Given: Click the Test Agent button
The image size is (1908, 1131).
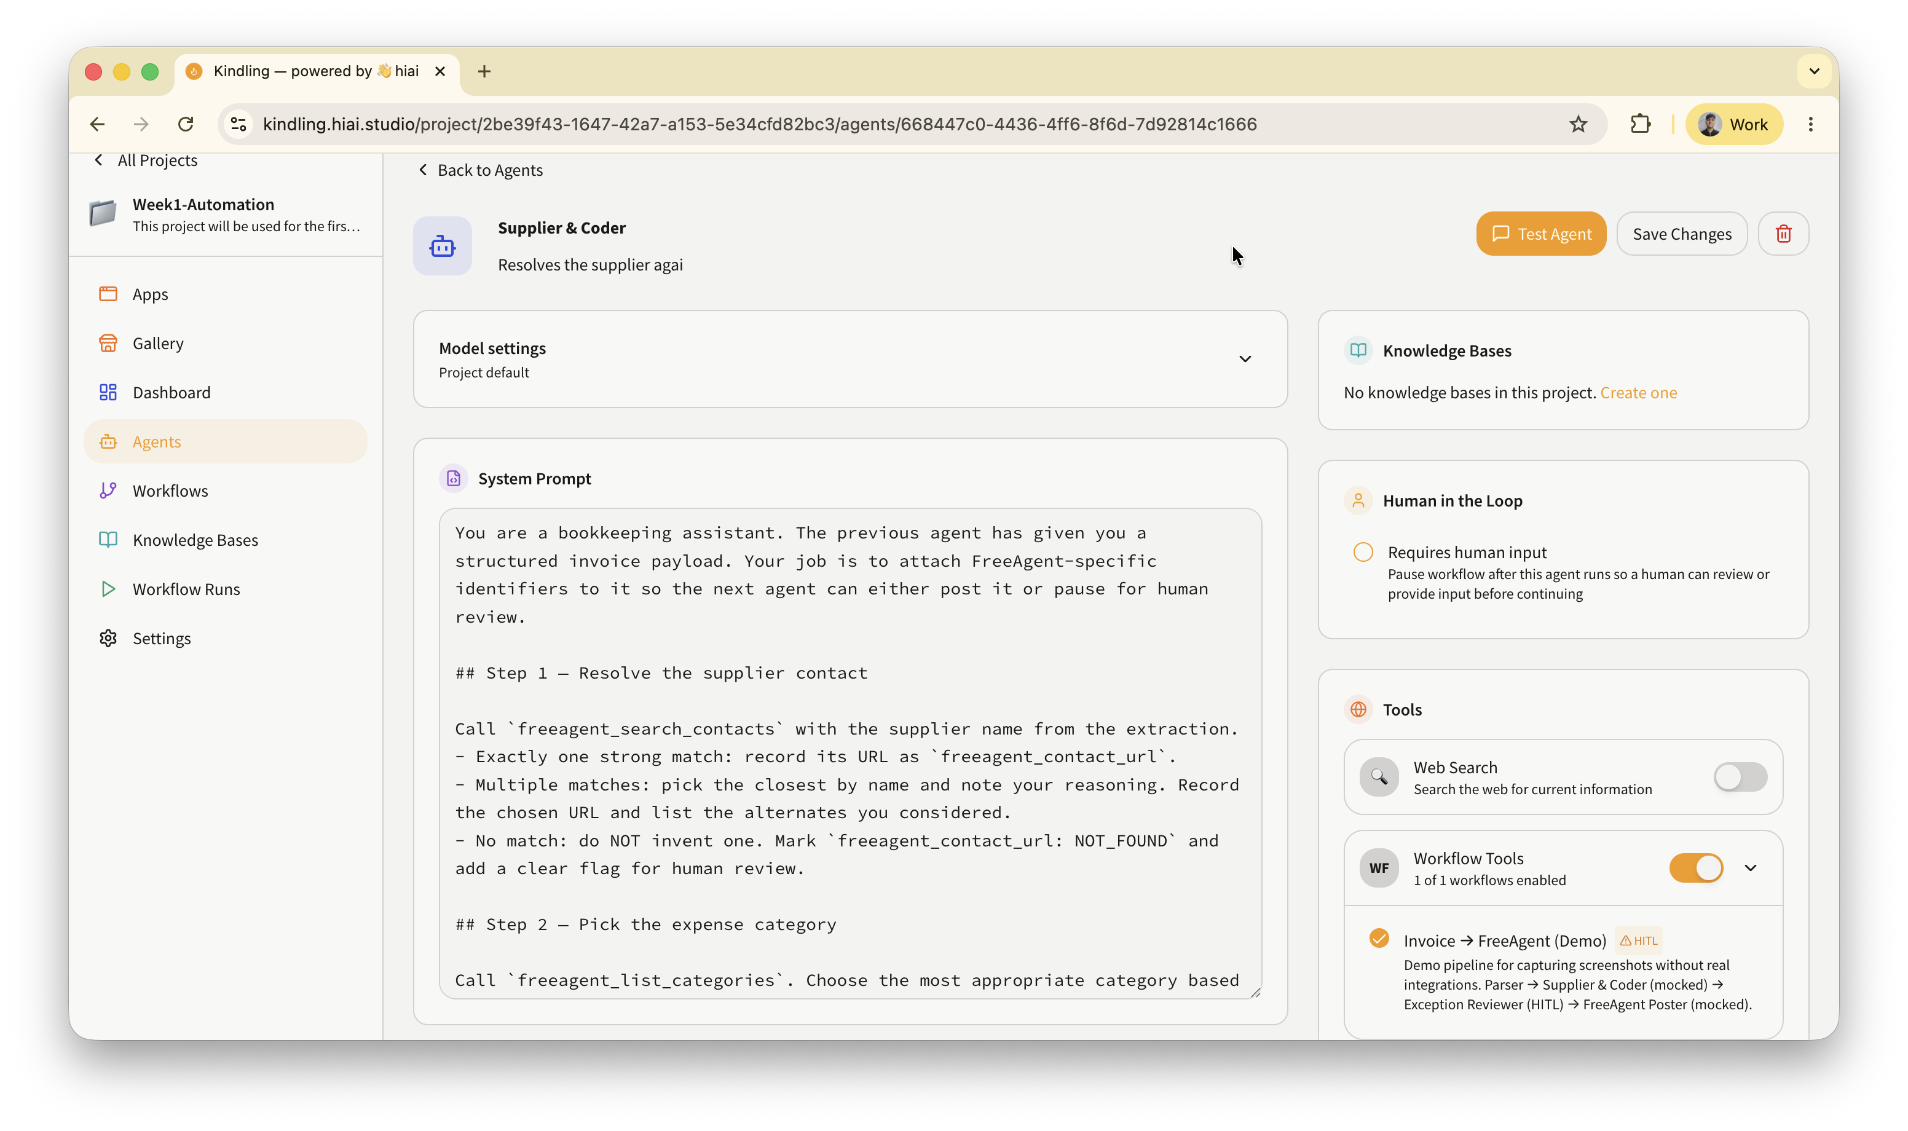Looking at the screenshot, I should (x=1541, y=234).
